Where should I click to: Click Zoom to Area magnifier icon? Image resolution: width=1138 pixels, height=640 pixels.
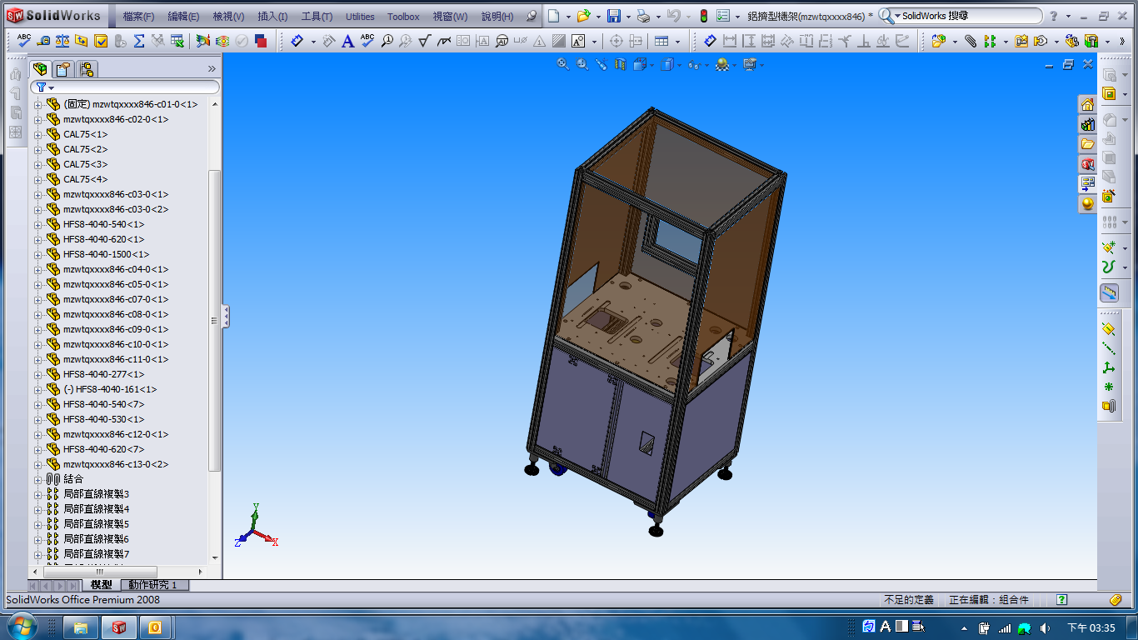[582, 64]
